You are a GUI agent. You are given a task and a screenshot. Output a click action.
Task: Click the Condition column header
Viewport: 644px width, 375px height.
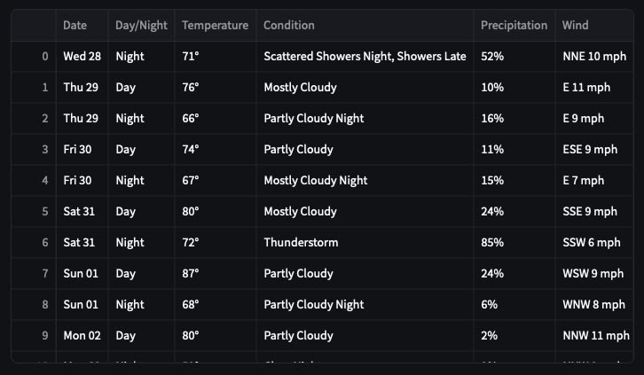point(289,26)
